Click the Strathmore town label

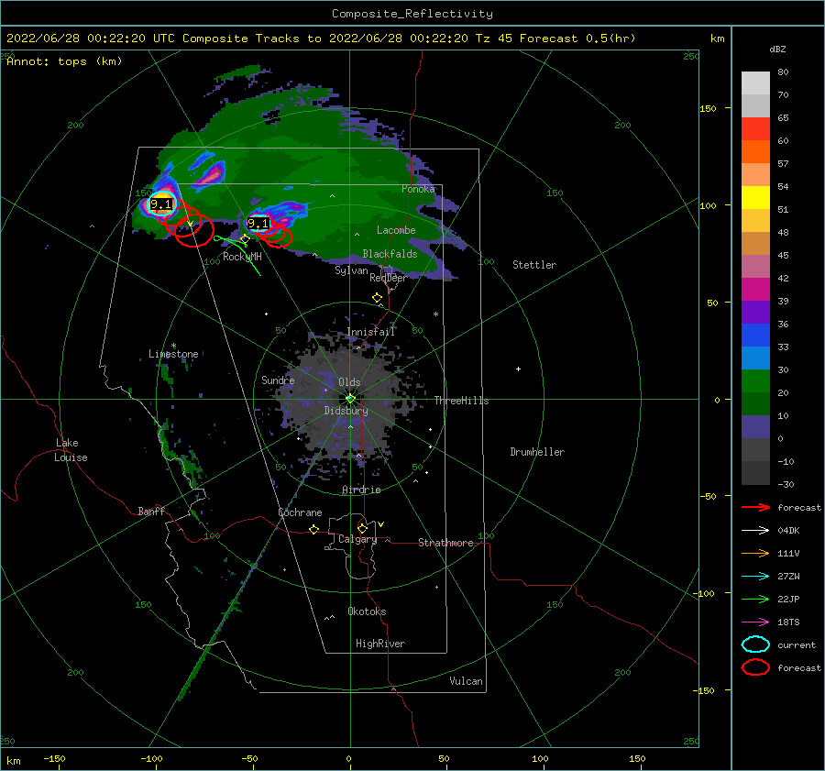(x=445, y=543)
